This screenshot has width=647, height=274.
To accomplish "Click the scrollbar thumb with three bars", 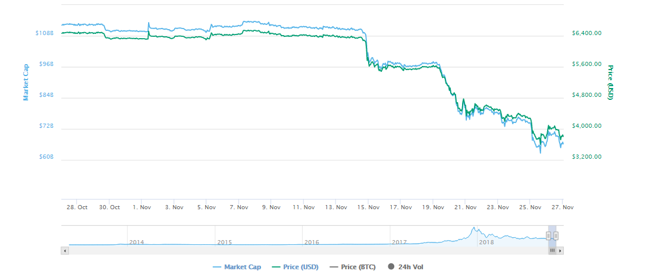I will click(x=552, y=251).
